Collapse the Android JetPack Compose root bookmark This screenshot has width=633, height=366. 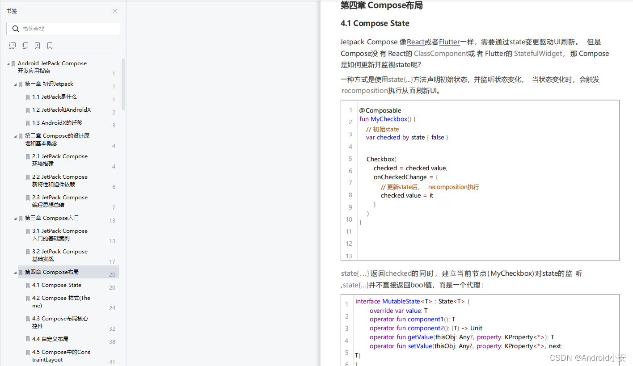[8, 64]
